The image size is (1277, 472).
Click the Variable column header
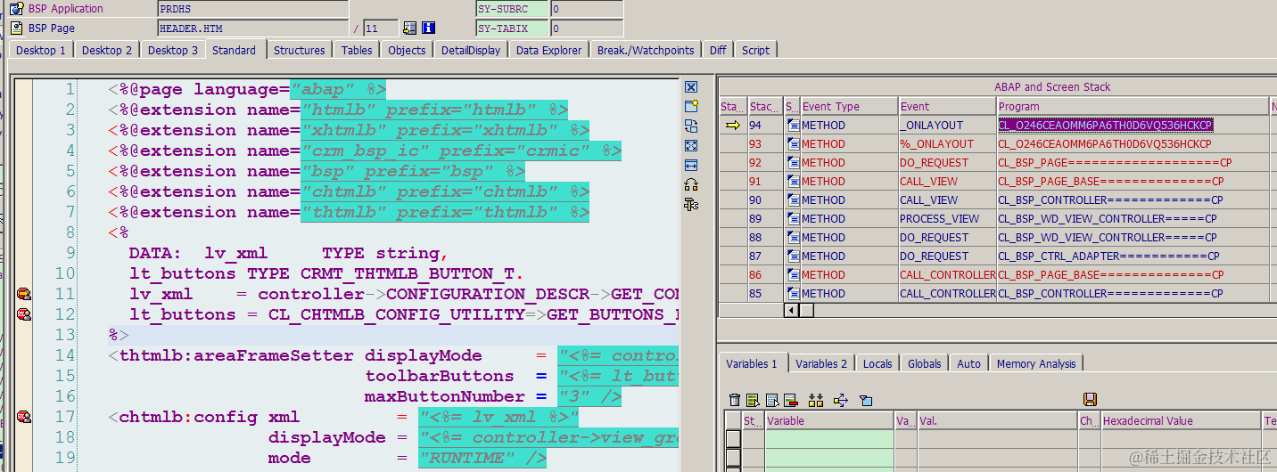point(829,420)
